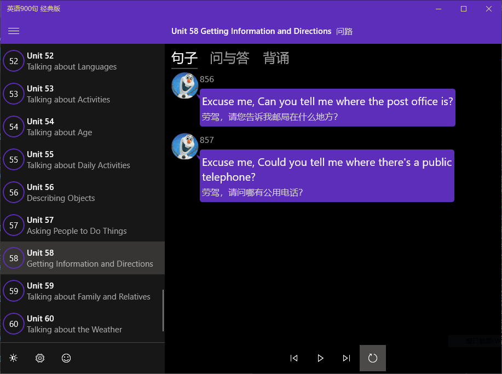Viewport: 502px width, 374px height.
Task: Click the Olaf avatar for sentence 857
Action: tap(184, 146)
